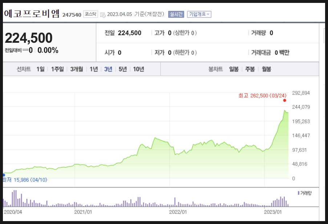This screenshot has height=224, width=328.
Task: Click the 상한가 0 text
Action: [185, 33]
